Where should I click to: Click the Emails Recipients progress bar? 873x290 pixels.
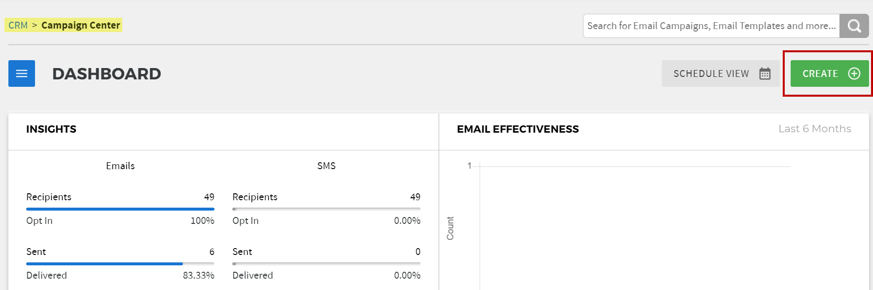[x=120, y=209]
